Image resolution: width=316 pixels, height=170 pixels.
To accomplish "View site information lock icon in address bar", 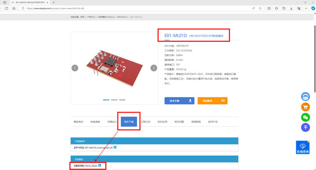I will click(x=23, y=8).
